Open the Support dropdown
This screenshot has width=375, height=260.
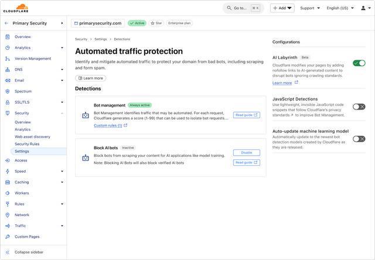click(x=310, y=8)
